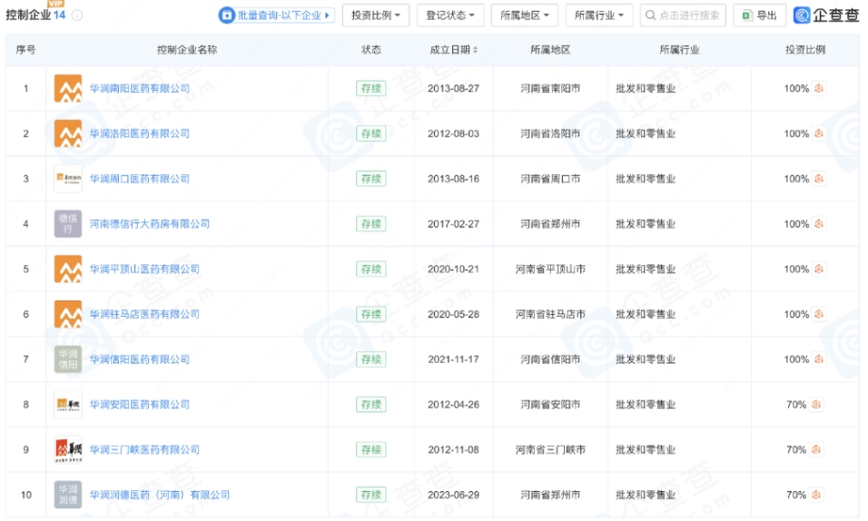Click the region cell 河南省南阳市
868x521 pixels.
coord(550,89)
